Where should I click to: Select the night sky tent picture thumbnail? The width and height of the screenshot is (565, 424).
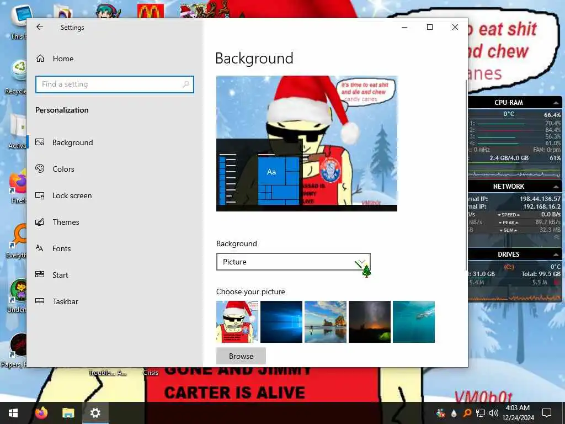(370, 322)
